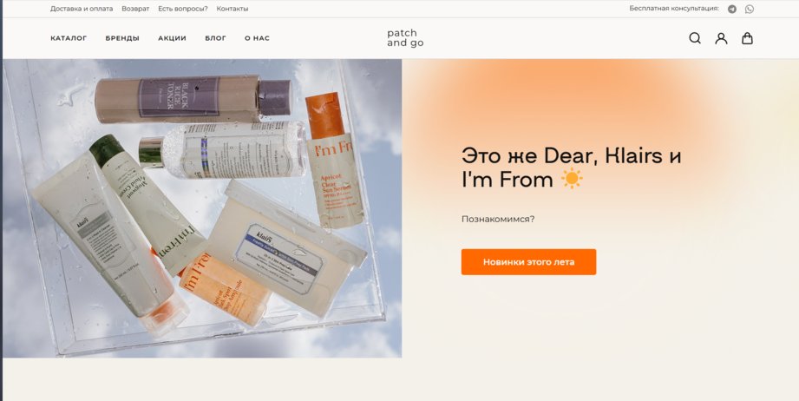Open the WhatsApp consultation icon

point(749,9)
